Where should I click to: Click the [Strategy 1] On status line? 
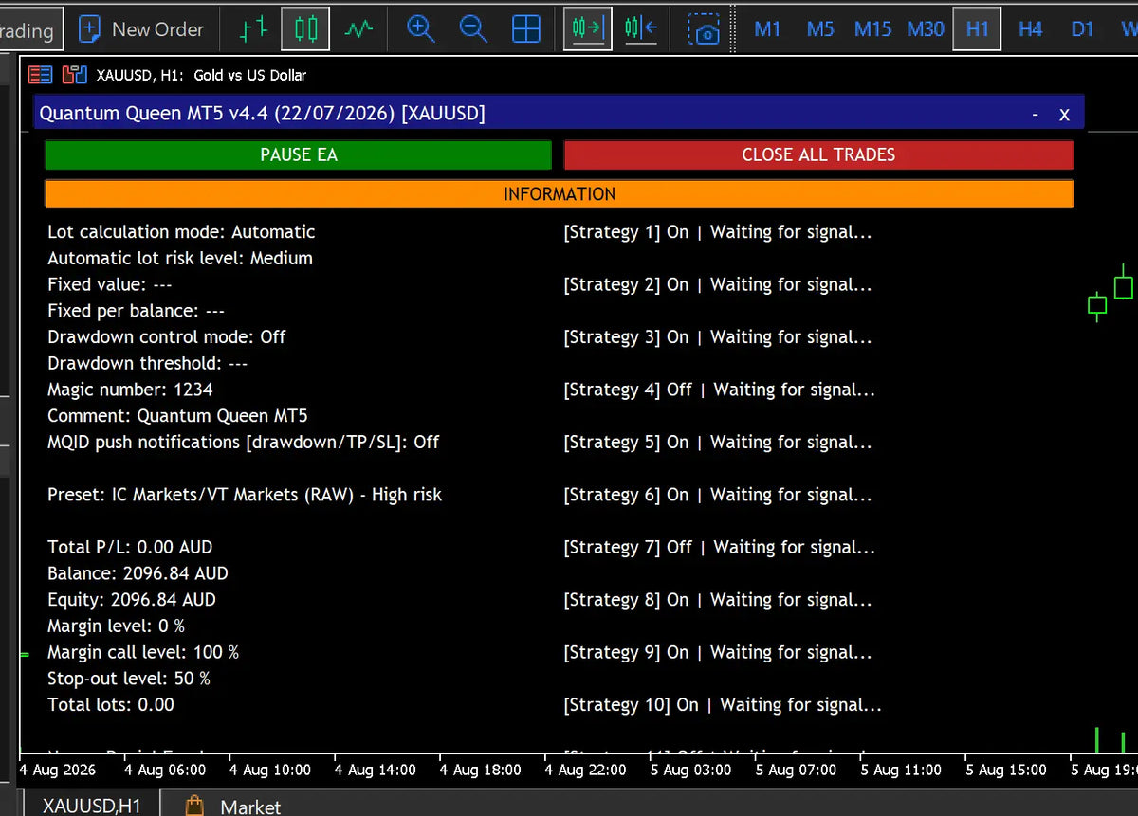(718, 232)
